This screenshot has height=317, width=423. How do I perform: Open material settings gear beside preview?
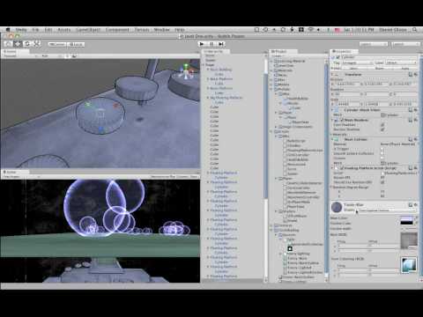click(x=415, y=204)
